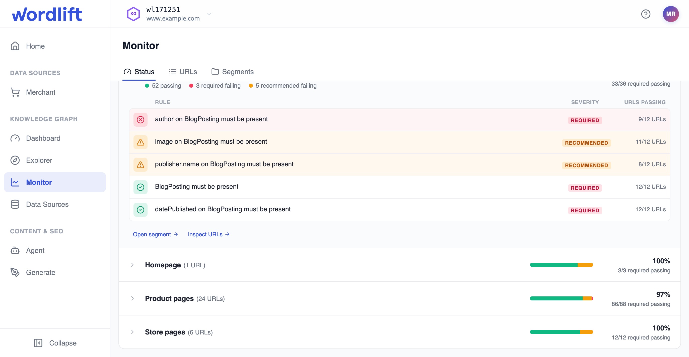The width and height of the screenshot is (689, 357).
Task: Switch to the URLs tab
Action: [183, 72]
